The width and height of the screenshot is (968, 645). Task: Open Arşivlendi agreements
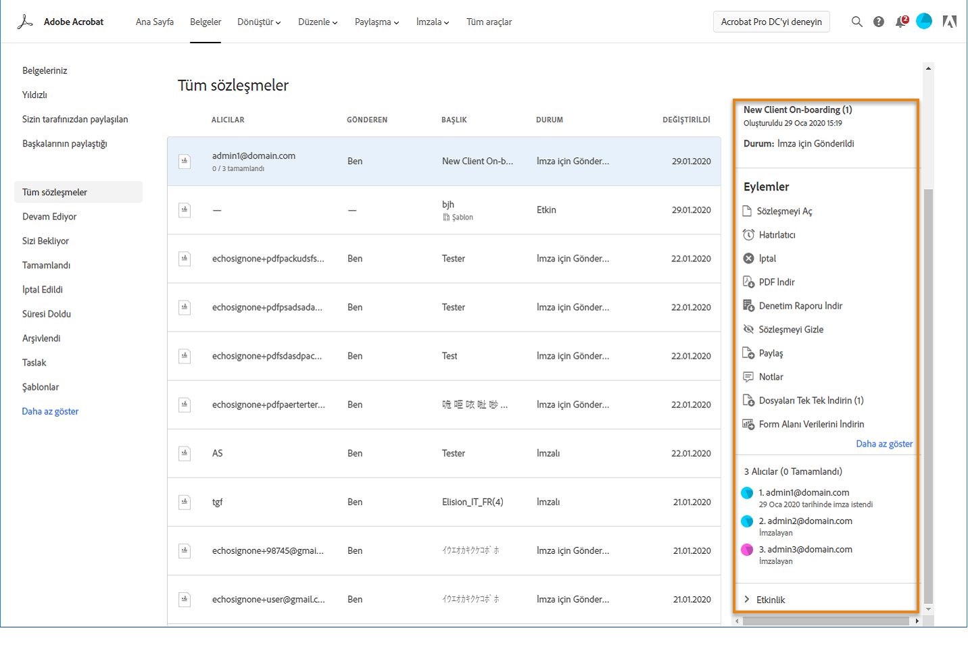point(41,338)
